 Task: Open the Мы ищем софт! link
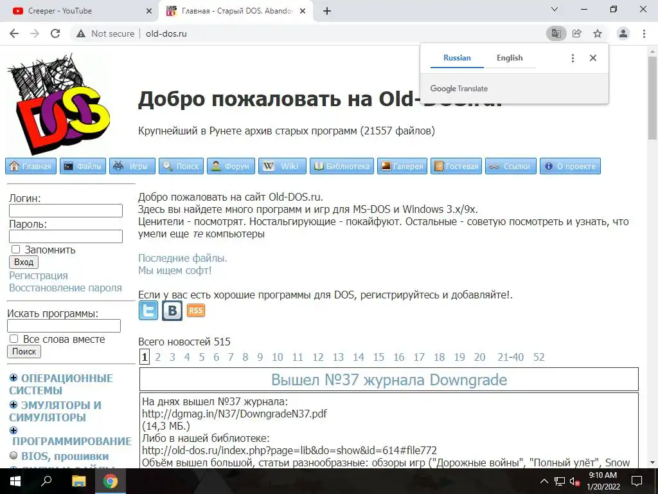pos(175,270)
